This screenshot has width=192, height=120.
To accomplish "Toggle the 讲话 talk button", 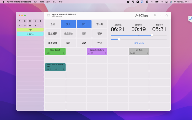I will click(x=84, y=43).
